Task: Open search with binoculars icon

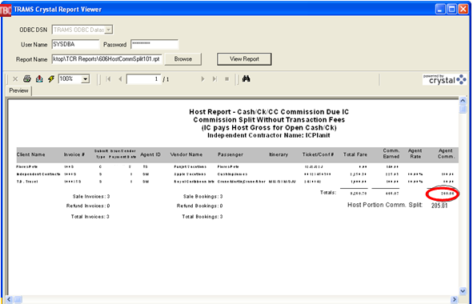Action: (247, 78)
